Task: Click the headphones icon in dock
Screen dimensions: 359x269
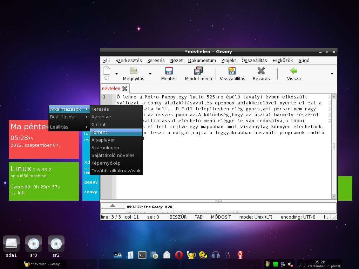Action: [x=216, y=255]
